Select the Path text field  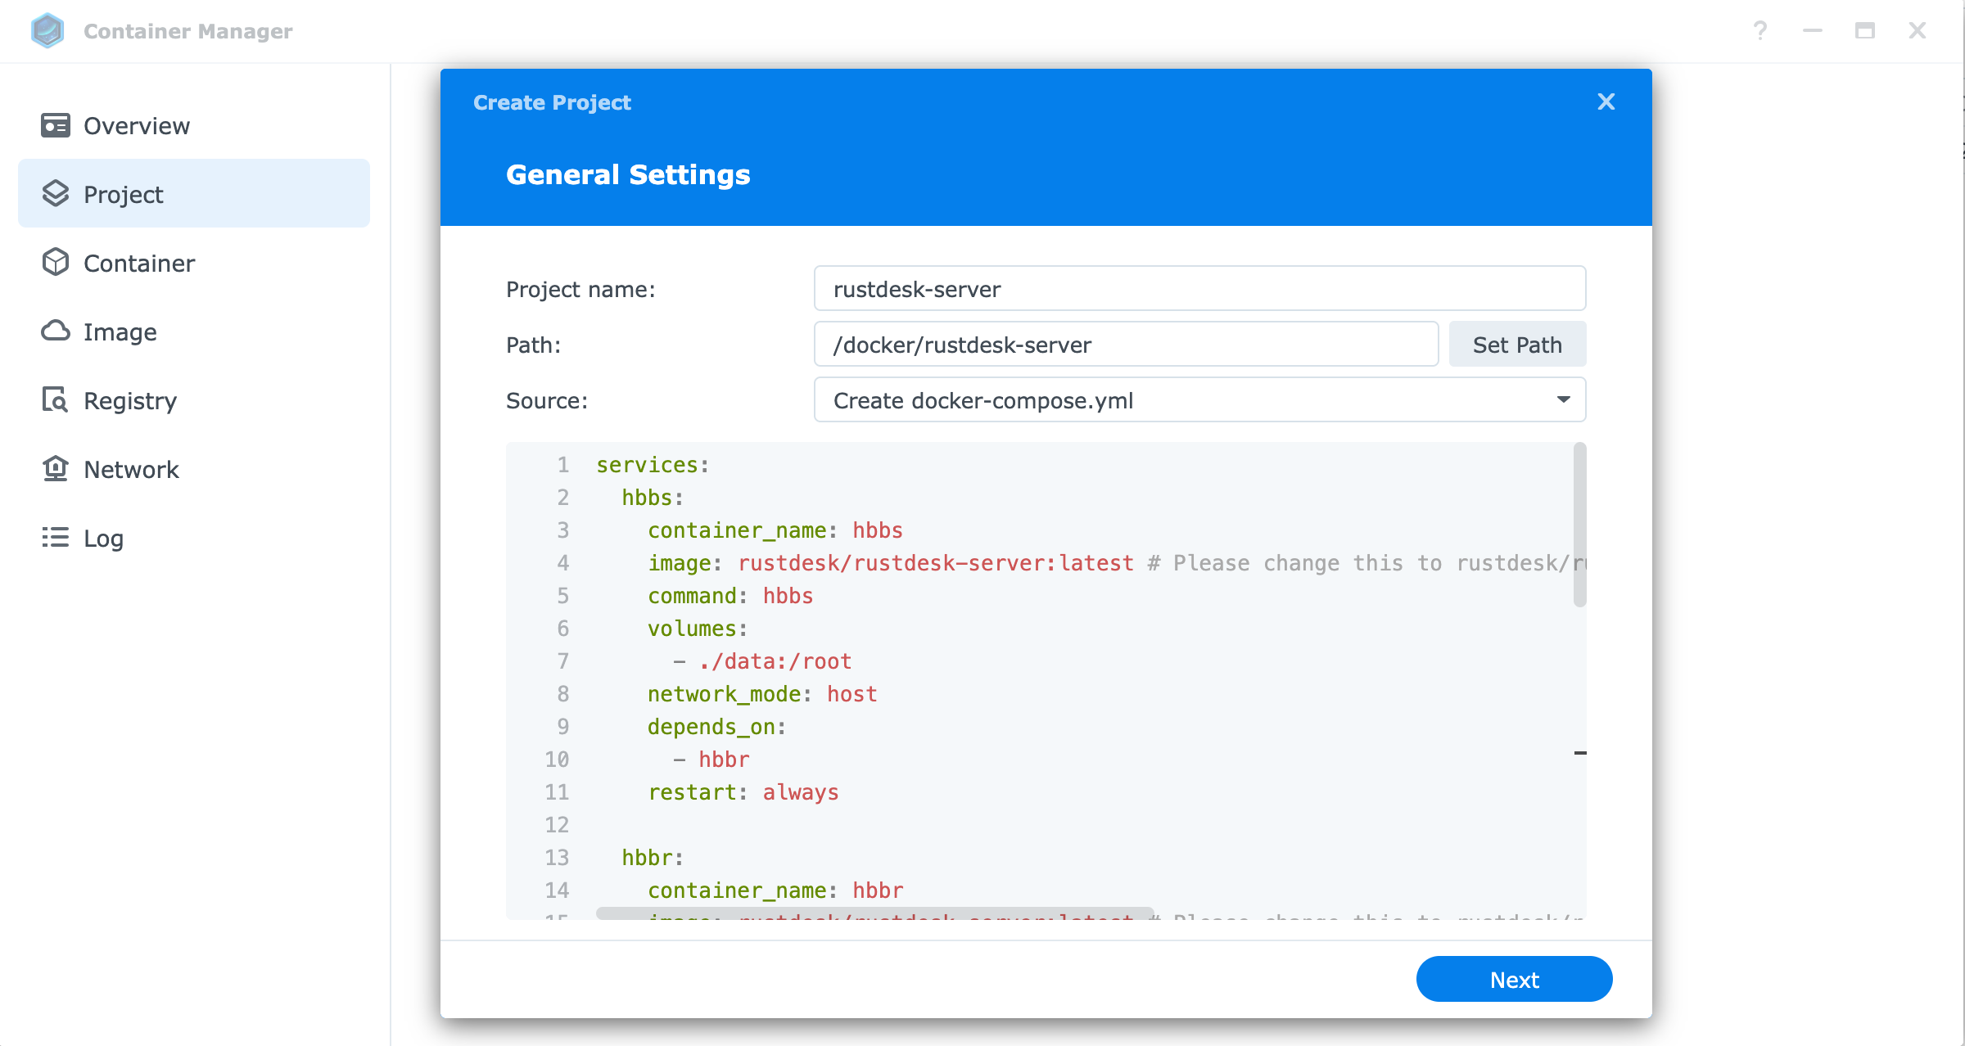[1126, 344]
